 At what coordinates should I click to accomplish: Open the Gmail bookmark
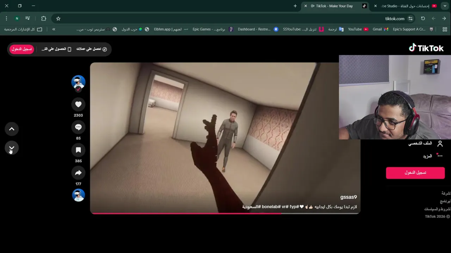[381, 30]
